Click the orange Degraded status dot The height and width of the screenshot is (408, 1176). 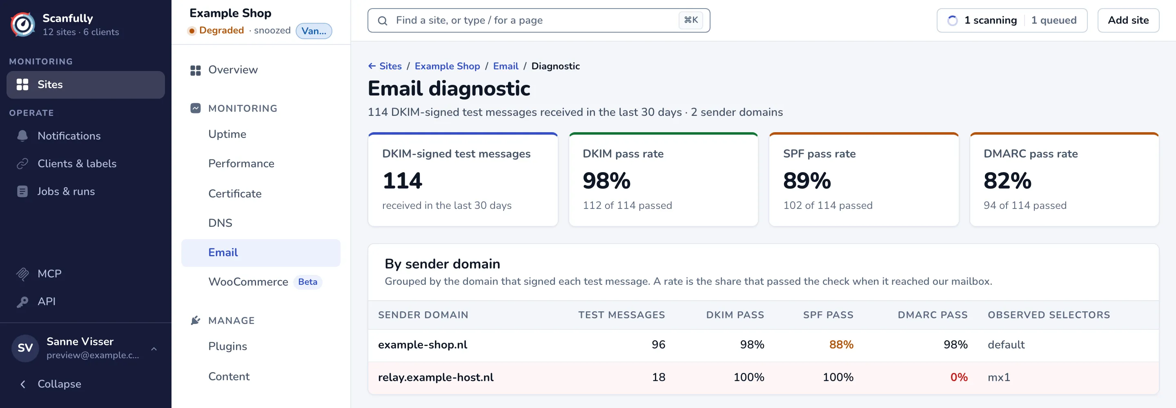[x=192, y=31]
